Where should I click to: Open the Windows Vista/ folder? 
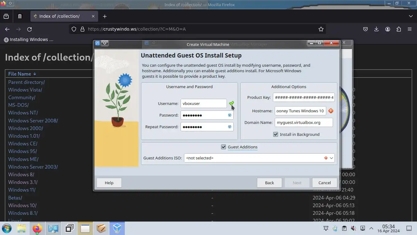click(25, 90)
